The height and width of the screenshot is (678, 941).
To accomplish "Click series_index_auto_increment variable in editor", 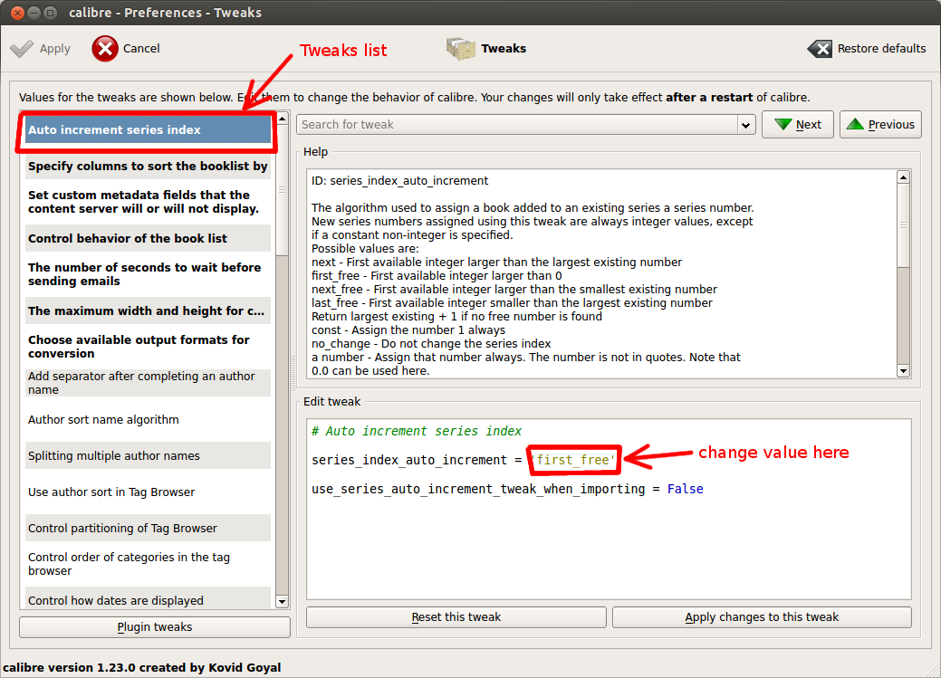I will pos(409,460).
